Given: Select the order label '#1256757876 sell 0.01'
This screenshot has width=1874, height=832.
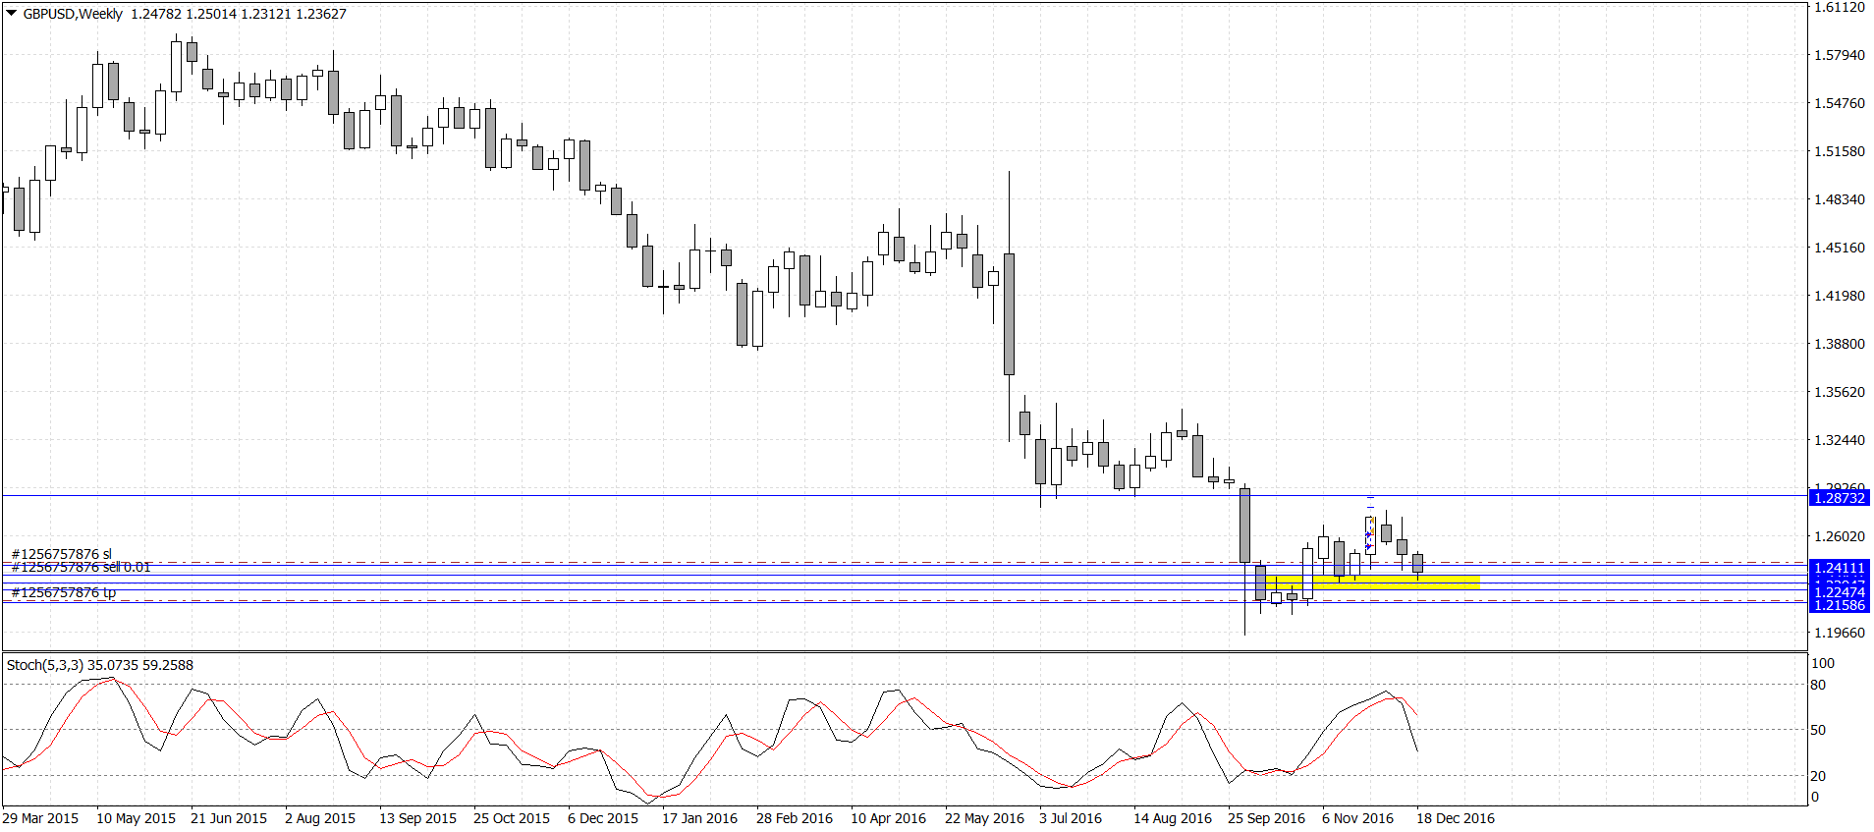Looking at the screenshot, I should coord(82,567).
